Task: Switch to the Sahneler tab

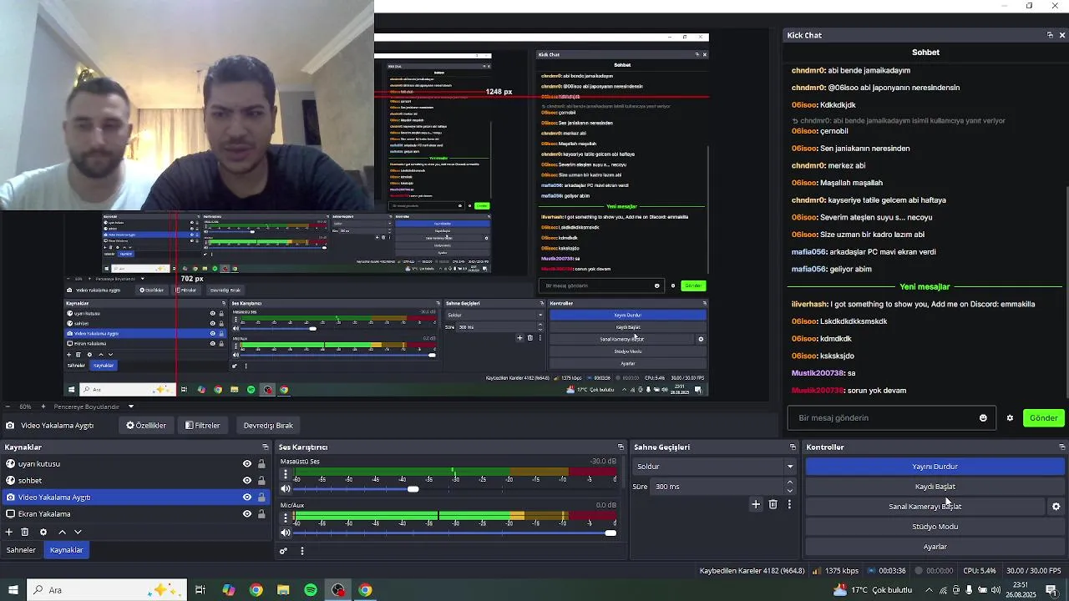Action: click(22, 550)
